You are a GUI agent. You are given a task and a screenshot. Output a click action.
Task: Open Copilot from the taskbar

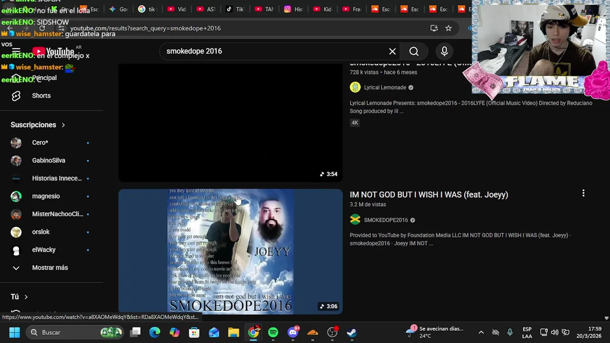coord(174,332)
